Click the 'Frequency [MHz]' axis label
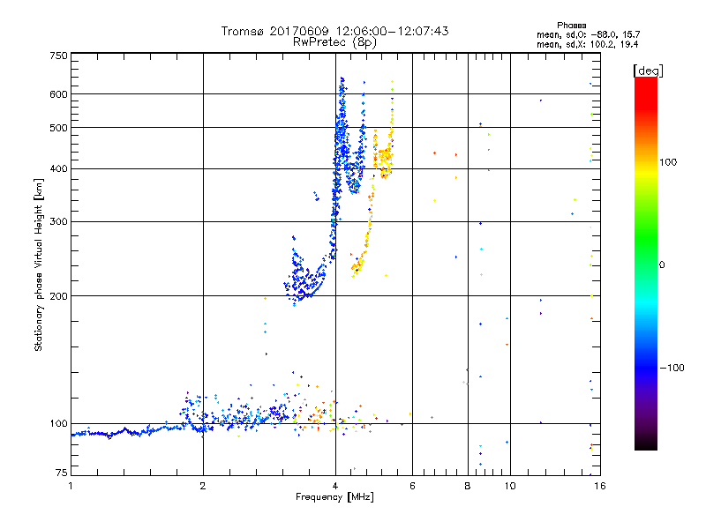The image size is (706, 529). (334, 497)
